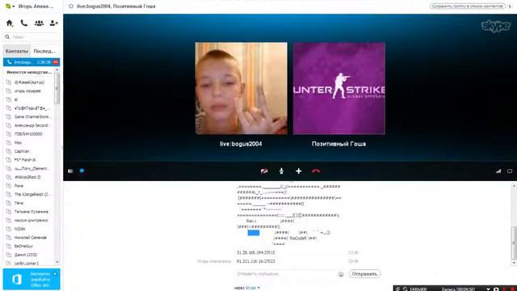Send message with Отправить button

click(x=364, y=274)
